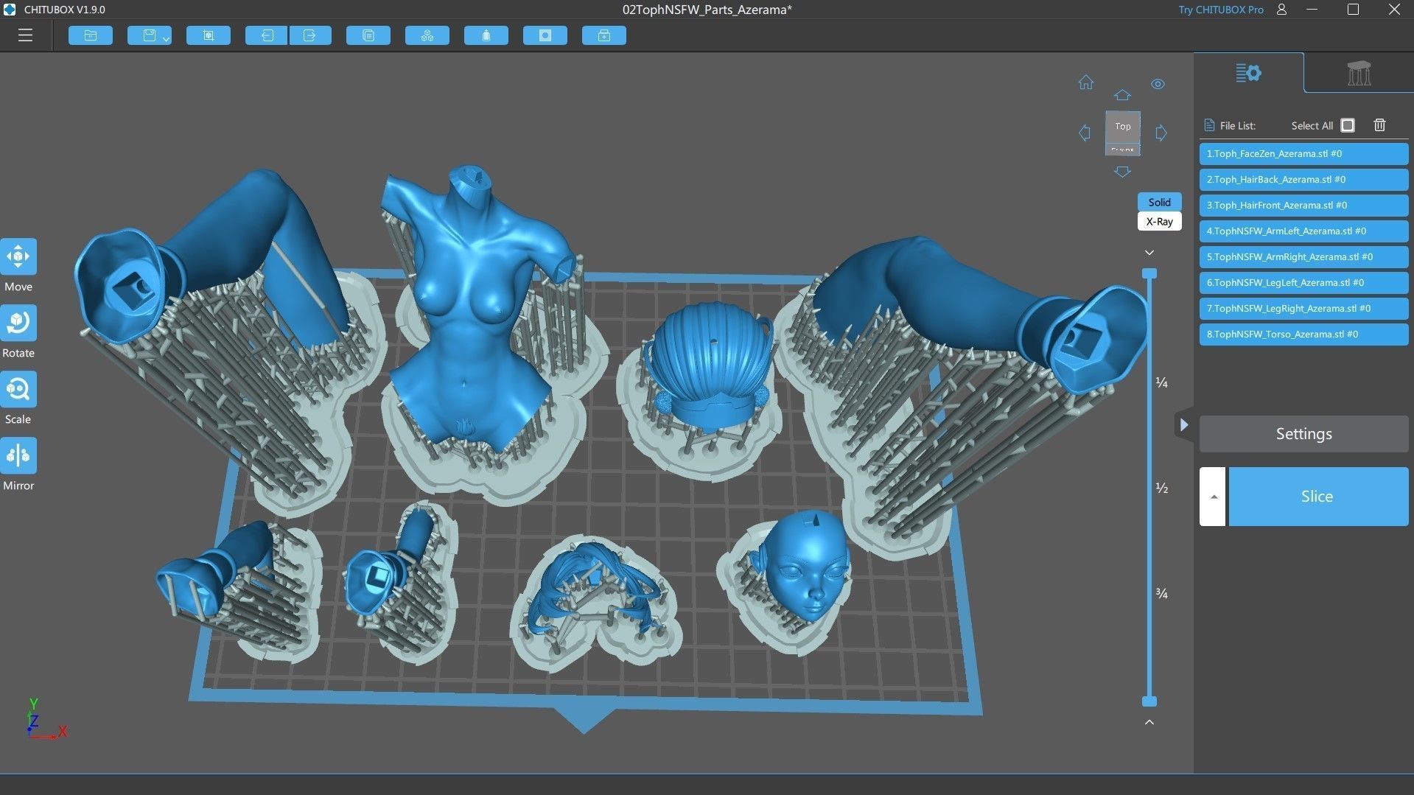1414x795 pixels.
Task: Rotate the view with the left arrow
Action: 1085,133
